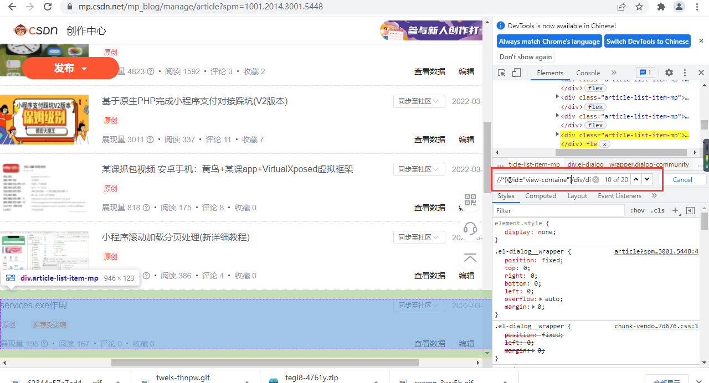Open downloaded file tegi8-4761y.zip
The height and width of the screenshot is (383, 709).
click(311, 379)
